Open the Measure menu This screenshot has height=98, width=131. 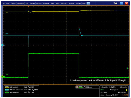[46, 3]
